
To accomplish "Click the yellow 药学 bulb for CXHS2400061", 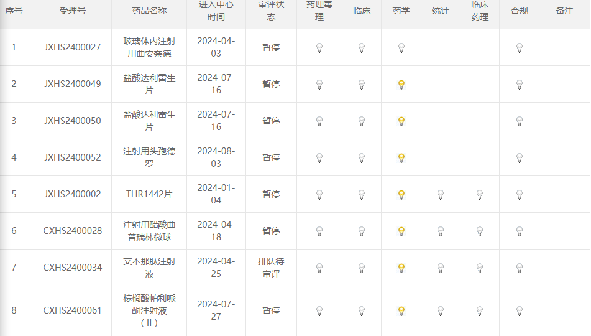I will pyautogui.click(x=401, y=310).
